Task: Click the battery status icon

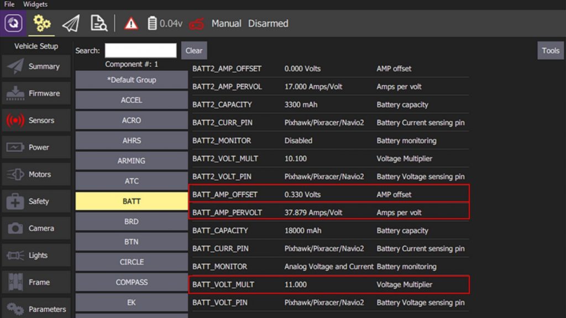Action: [x=152, y=23]
